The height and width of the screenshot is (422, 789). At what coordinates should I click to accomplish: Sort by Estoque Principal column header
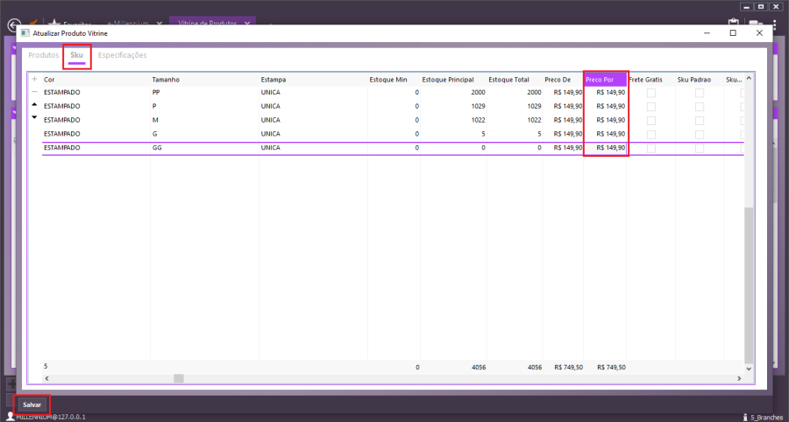[448, 80]
